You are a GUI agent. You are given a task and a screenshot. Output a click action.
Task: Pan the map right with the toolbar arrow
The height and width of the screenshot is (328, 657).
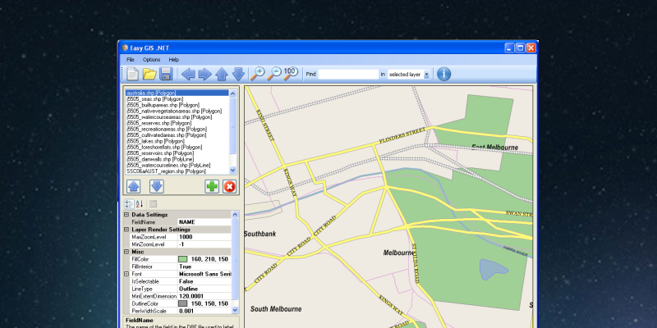[x=204, y=74]
